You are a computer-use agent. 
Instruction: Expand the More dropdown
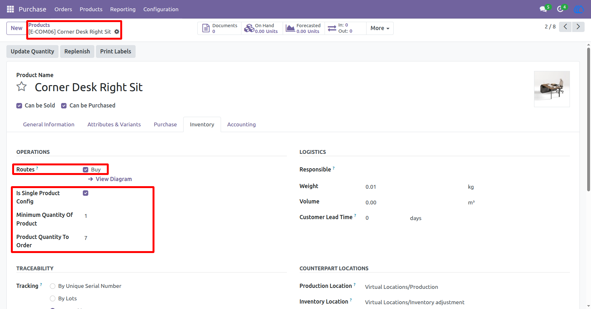click(x=380, y=28)
